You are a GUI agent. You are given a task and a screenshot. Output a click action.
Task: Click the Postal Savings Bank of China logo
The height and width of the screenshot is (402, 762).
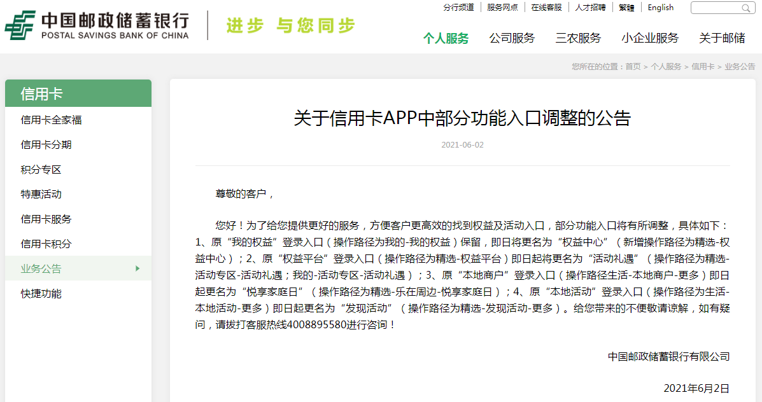tap(97, 25)
